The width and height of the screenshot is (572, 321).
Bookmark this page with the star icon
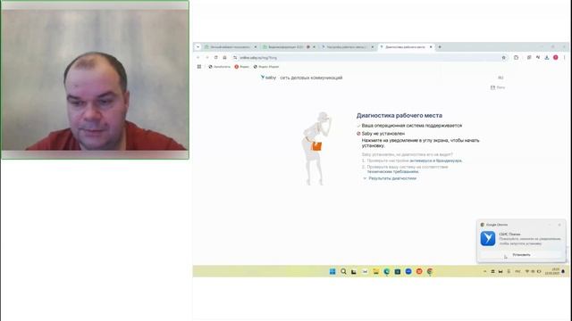(x=504, y=57)
